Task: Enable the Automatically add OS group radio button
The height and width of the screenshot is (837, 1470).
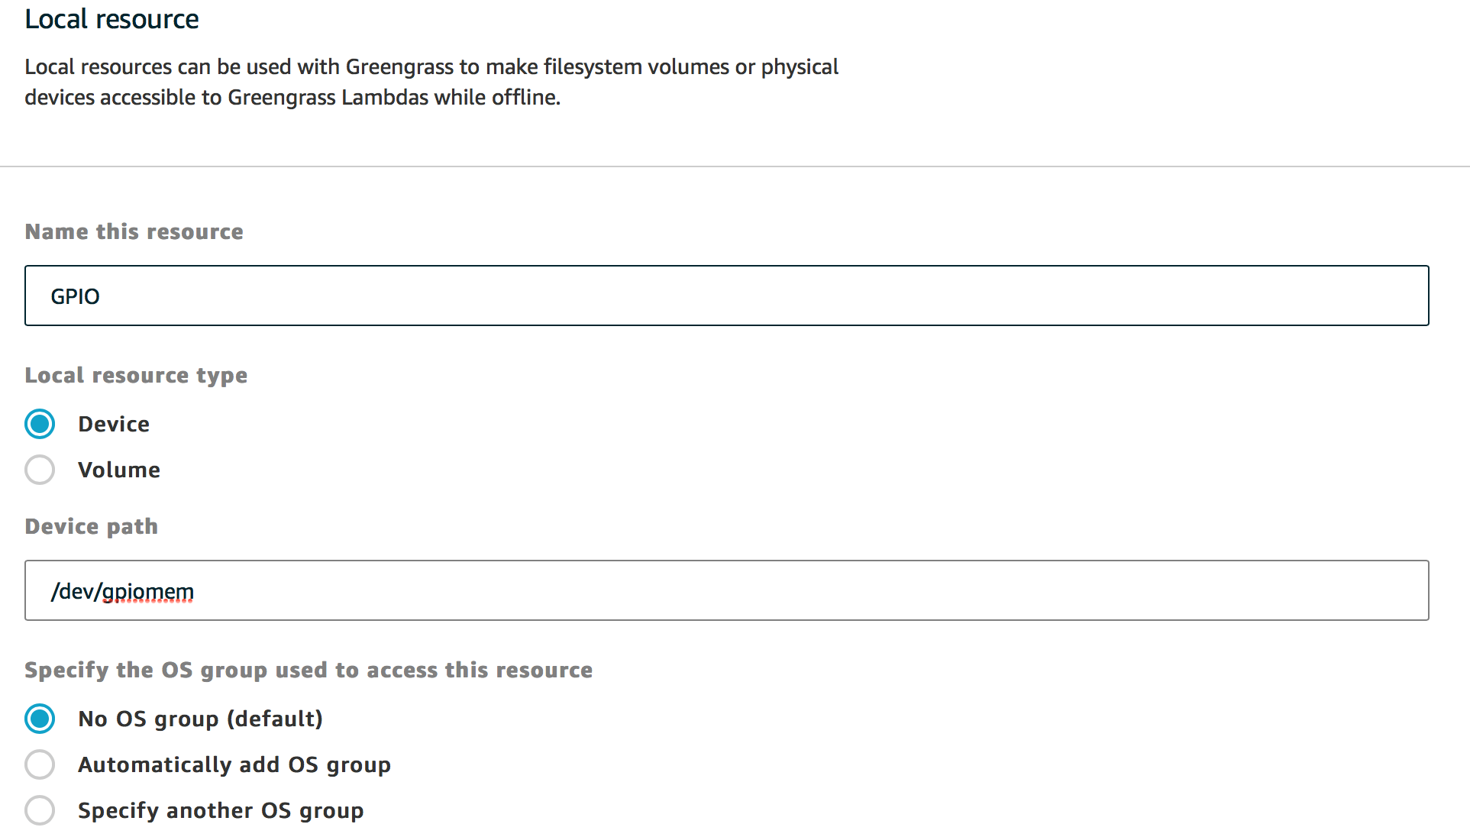Action: 40,764
